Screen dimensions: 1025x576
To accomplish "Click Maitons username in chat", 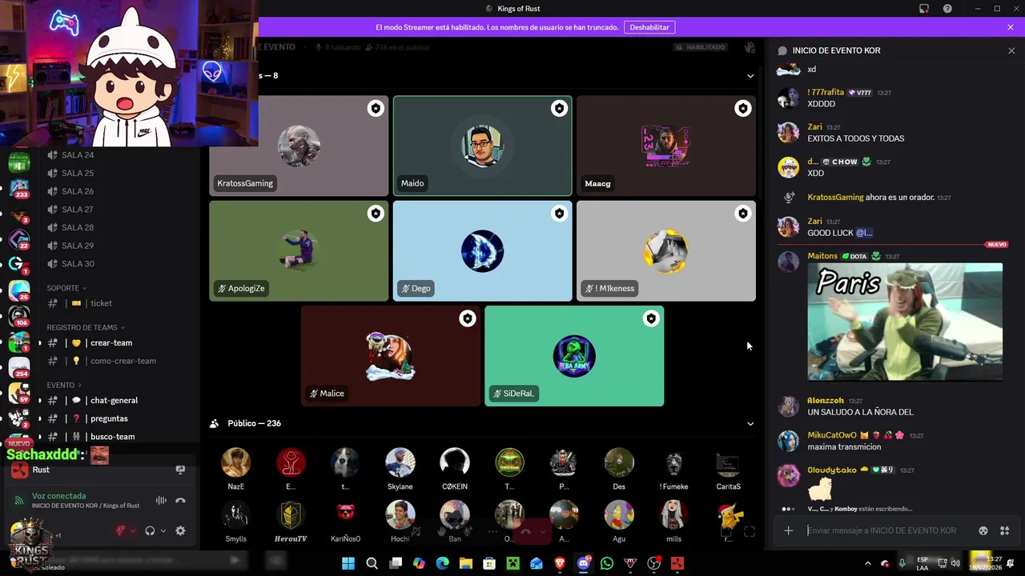I will 822,256.
